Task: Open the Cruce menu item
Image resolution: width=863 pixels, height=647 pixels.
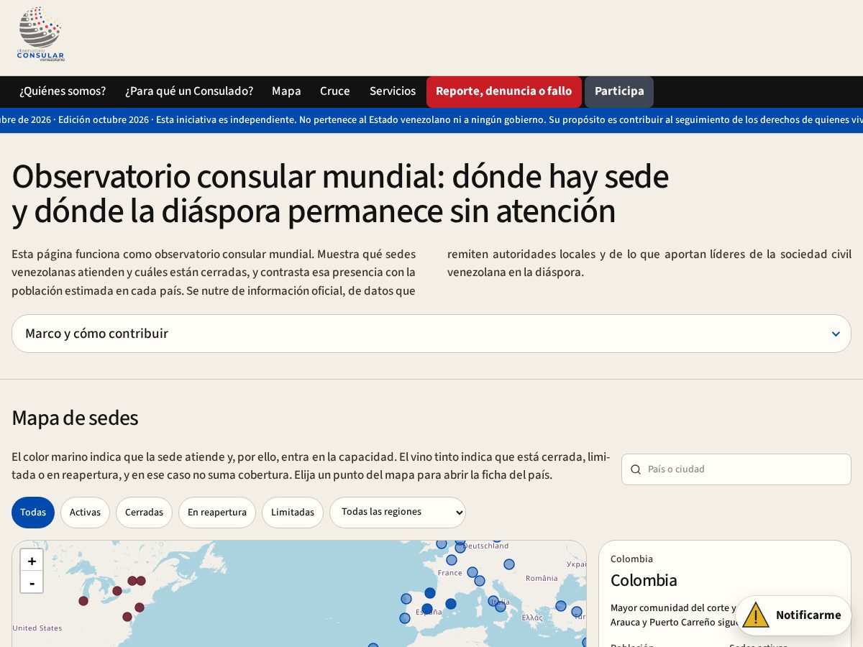Action: [x=335, y=91]
